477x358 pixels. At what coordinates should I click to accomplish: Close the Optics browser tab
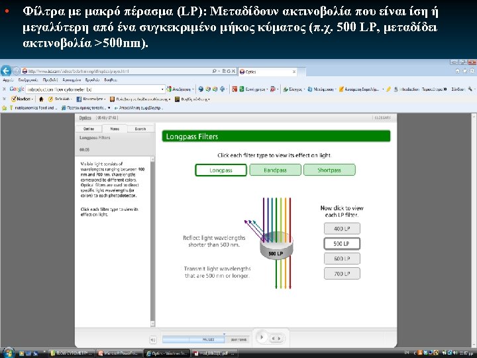pyautogui.click(x=294, y=72)
